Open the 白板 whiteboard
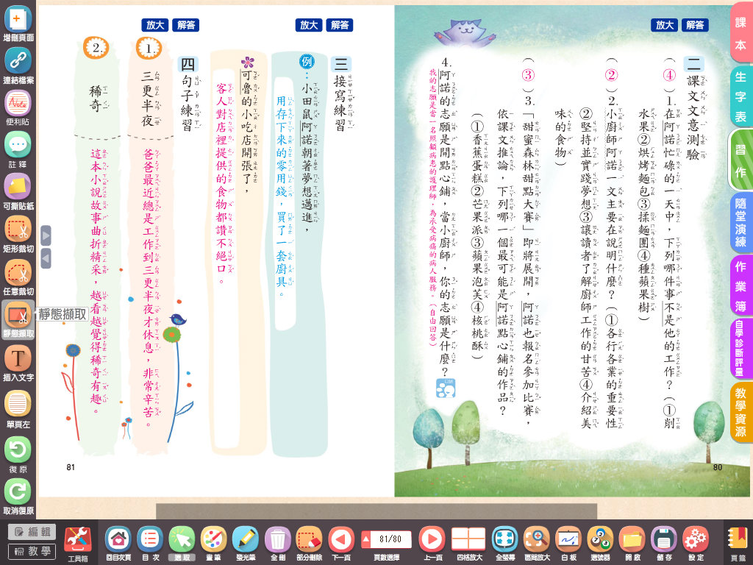This screenshot has height=565, width=753. pos(568,543)
